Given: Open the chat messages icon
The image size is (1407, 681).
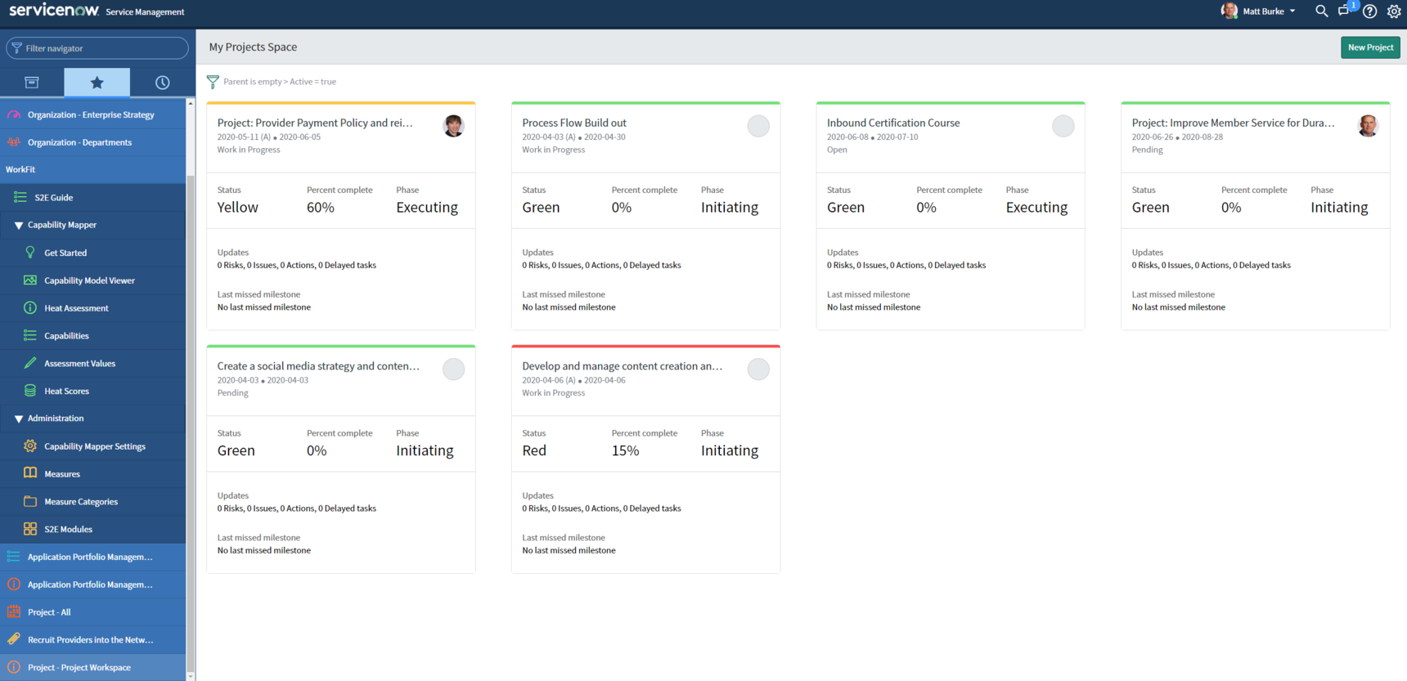Looking at the screenshot, I should click(x=1344, y=11).
